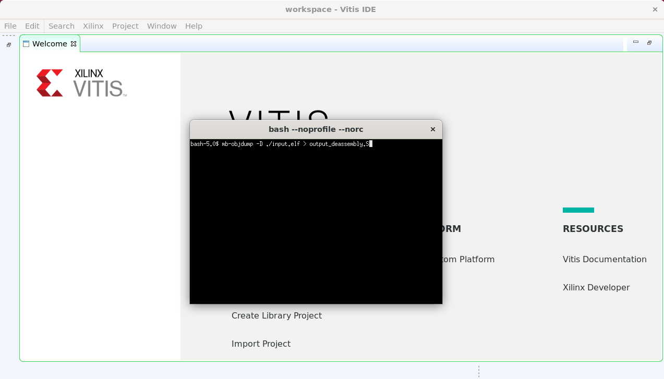
Task: Open Vitis Documentation
Action: coord(605,259)
